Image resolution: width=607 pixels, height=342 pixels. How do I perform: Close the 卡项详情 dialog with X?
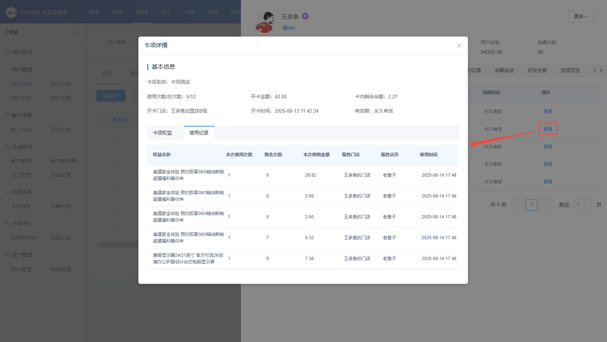459,45
